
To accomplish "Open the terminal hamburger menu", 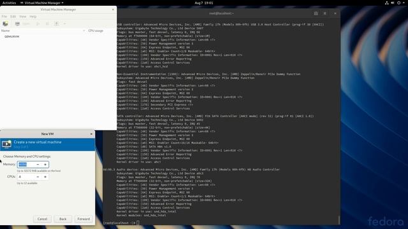I will [x=324, y=13].
